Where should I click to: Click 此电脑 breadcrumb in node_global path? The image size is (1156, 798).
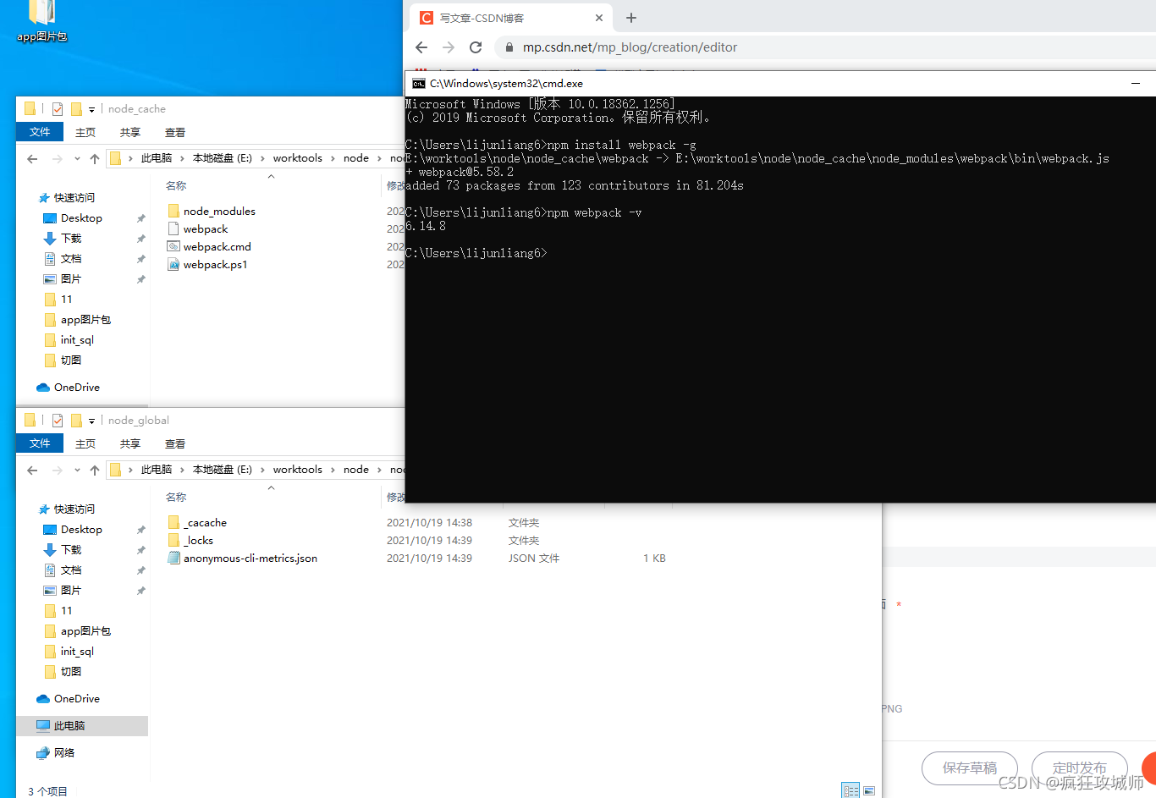pos(157,470)
